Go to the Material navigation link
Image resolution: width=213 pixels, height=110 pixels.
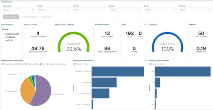[9, 40]
